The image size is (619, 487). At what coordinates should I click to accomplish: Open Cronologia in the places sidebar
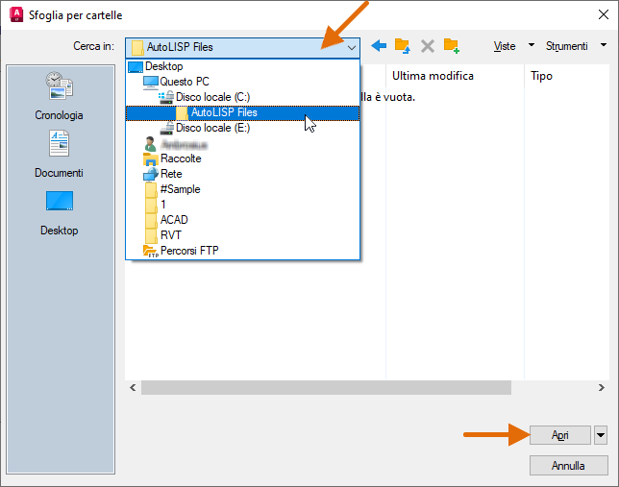click(x=59, y=96)
